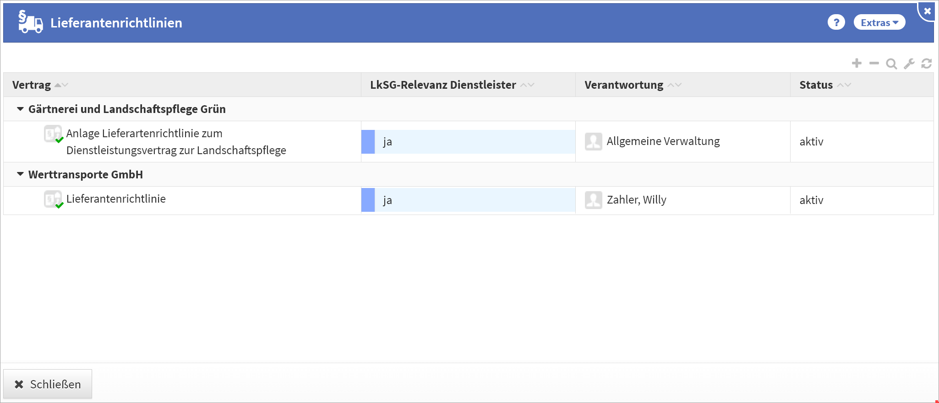Open the Extras dropdown menu
Screen dimensions: 939x403
(879, 22)
